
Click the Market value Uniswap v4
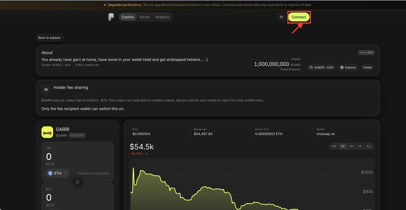tap(325, 134)
